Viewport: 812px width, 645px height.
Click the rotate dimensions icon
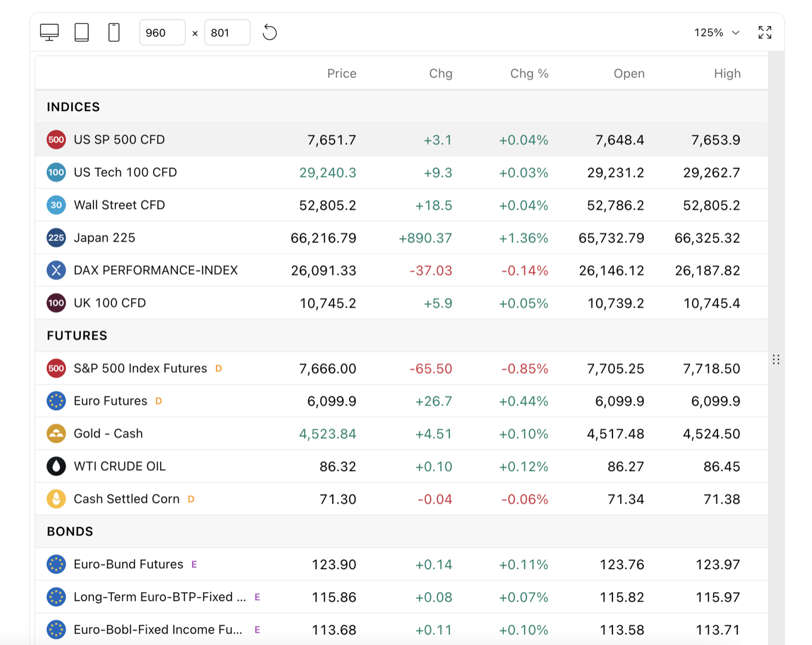(270, 32)
